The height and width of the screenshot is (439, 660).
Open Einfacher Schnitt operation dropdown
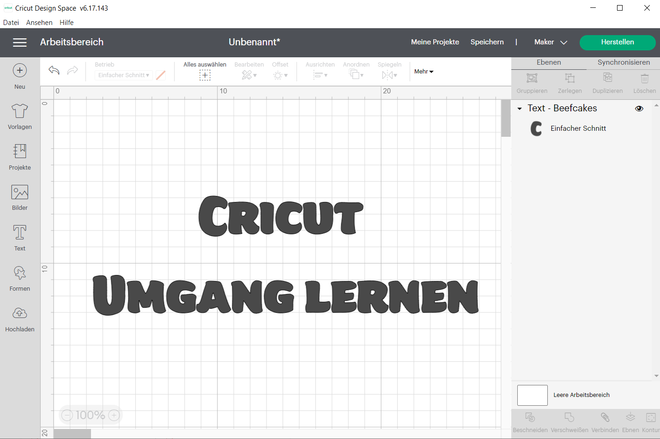[x=123, y=75]
